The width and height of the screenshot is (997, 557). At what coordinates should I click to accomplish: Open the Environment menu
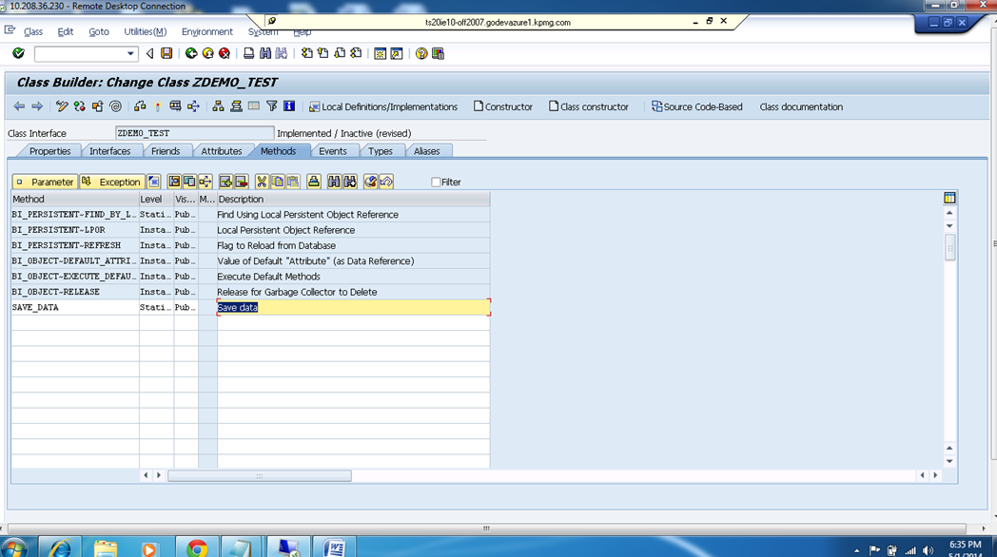point(207,31)
